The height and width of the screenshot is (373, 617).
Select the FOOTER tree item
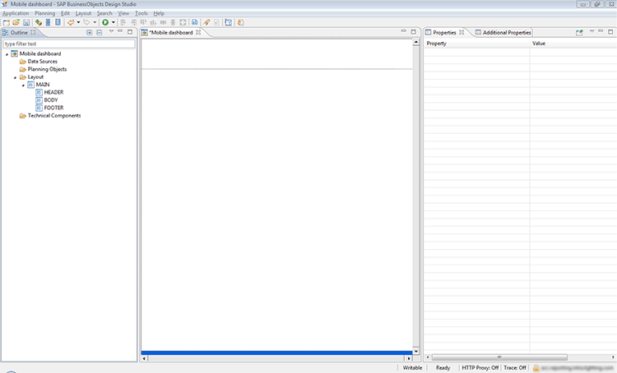pyautogui.click(x=53, y=108)
